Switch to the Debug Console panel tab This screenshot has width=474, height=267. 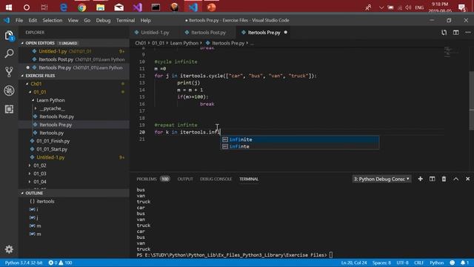pyautogui.click(x=216, y=179)
